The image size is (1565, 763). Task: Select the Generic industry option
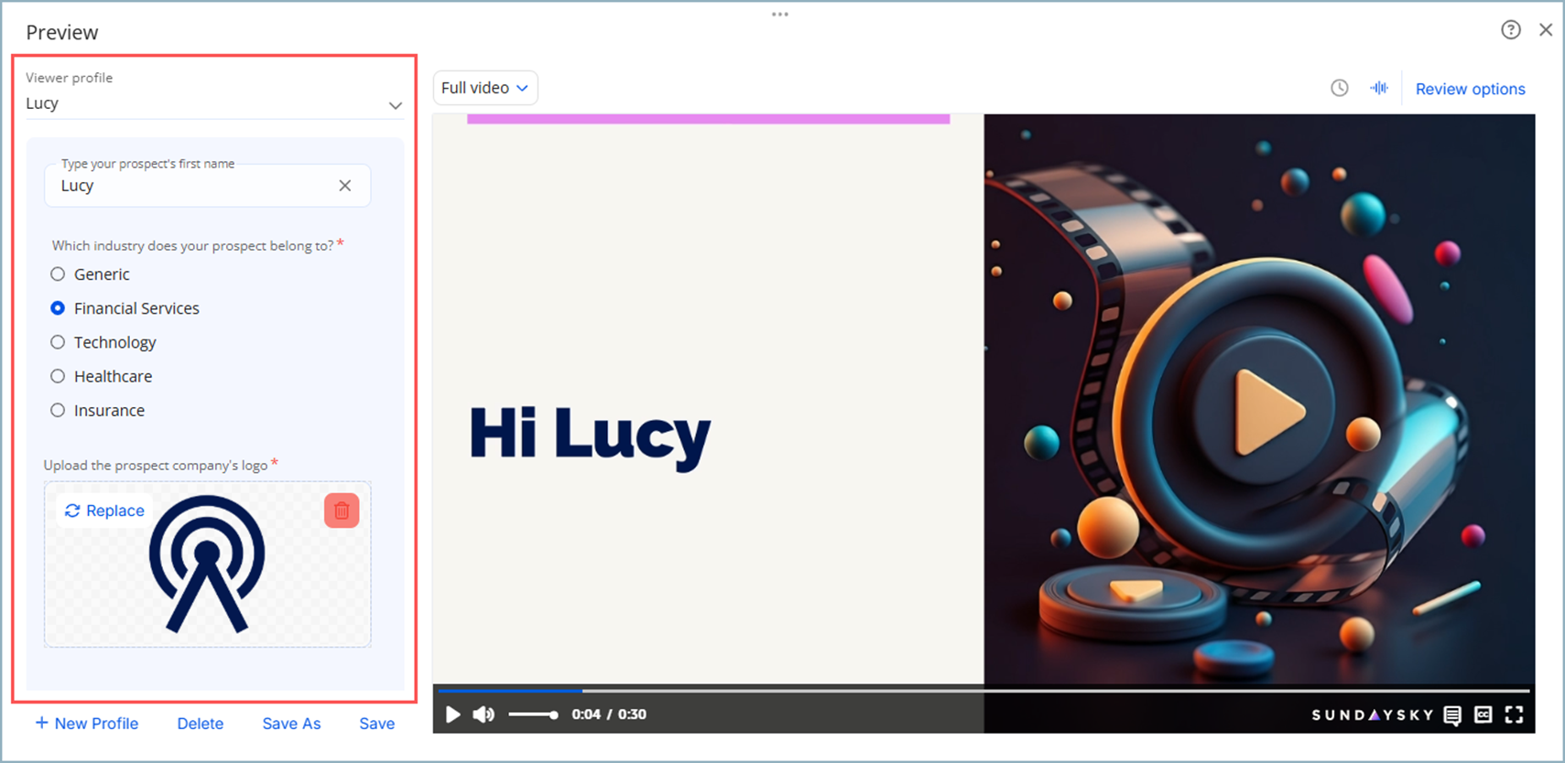[x=58, y=274]
